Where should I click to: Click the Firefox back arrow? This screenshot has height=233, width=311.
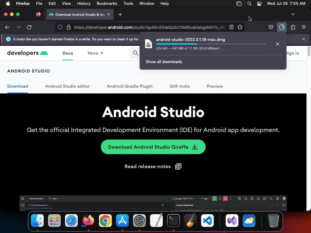coord(7,27)
